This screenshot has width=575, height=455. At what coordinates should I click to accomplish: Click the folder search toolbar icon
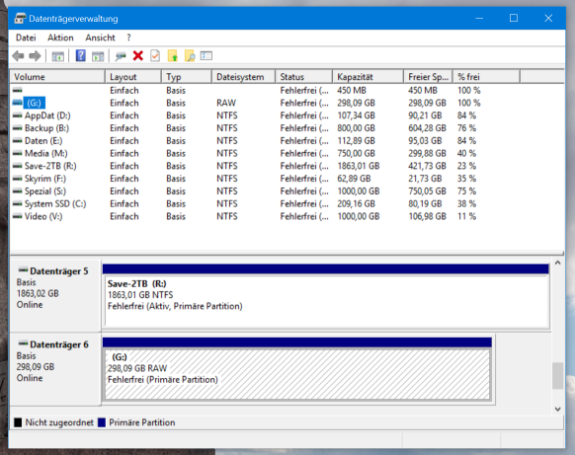tap(190, 55)
